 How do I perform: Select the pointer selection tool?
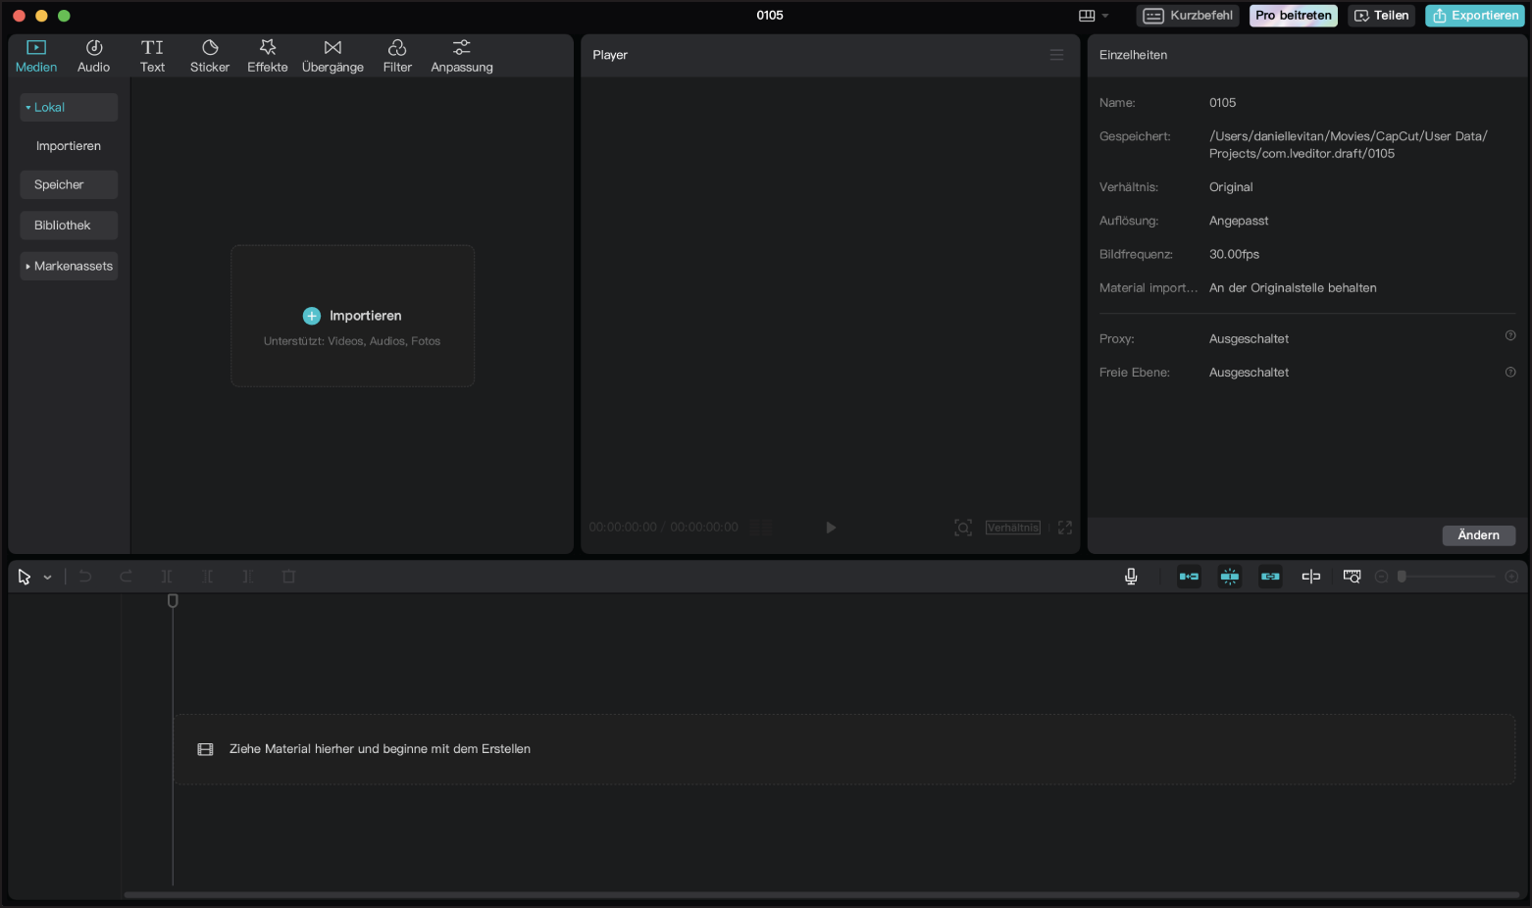click(x=25, y=577)
